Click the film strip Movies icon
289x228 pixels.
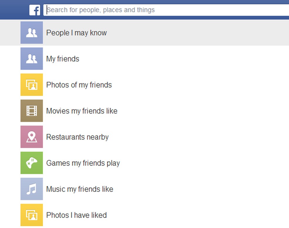(x=32, y=111)
